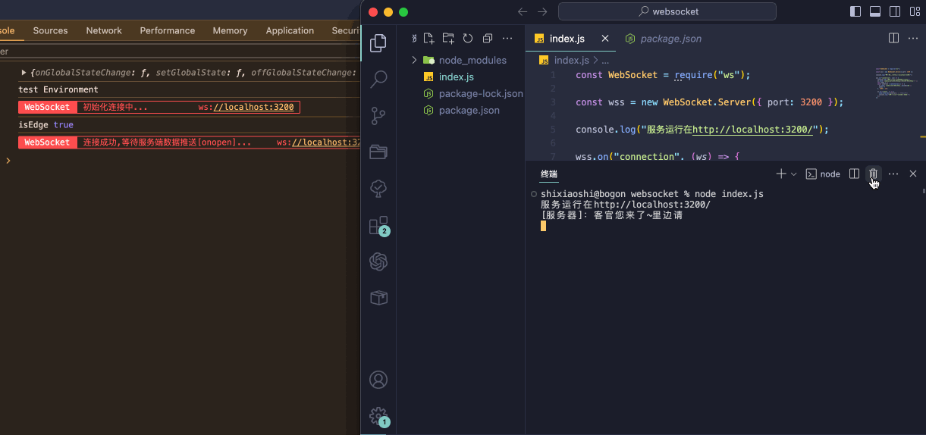This screenshot has width=926, height=435.
Task: Open localhost:3200 link on 初始化连接中 console row
Action: pyautogui.click(x=254, y=107)
